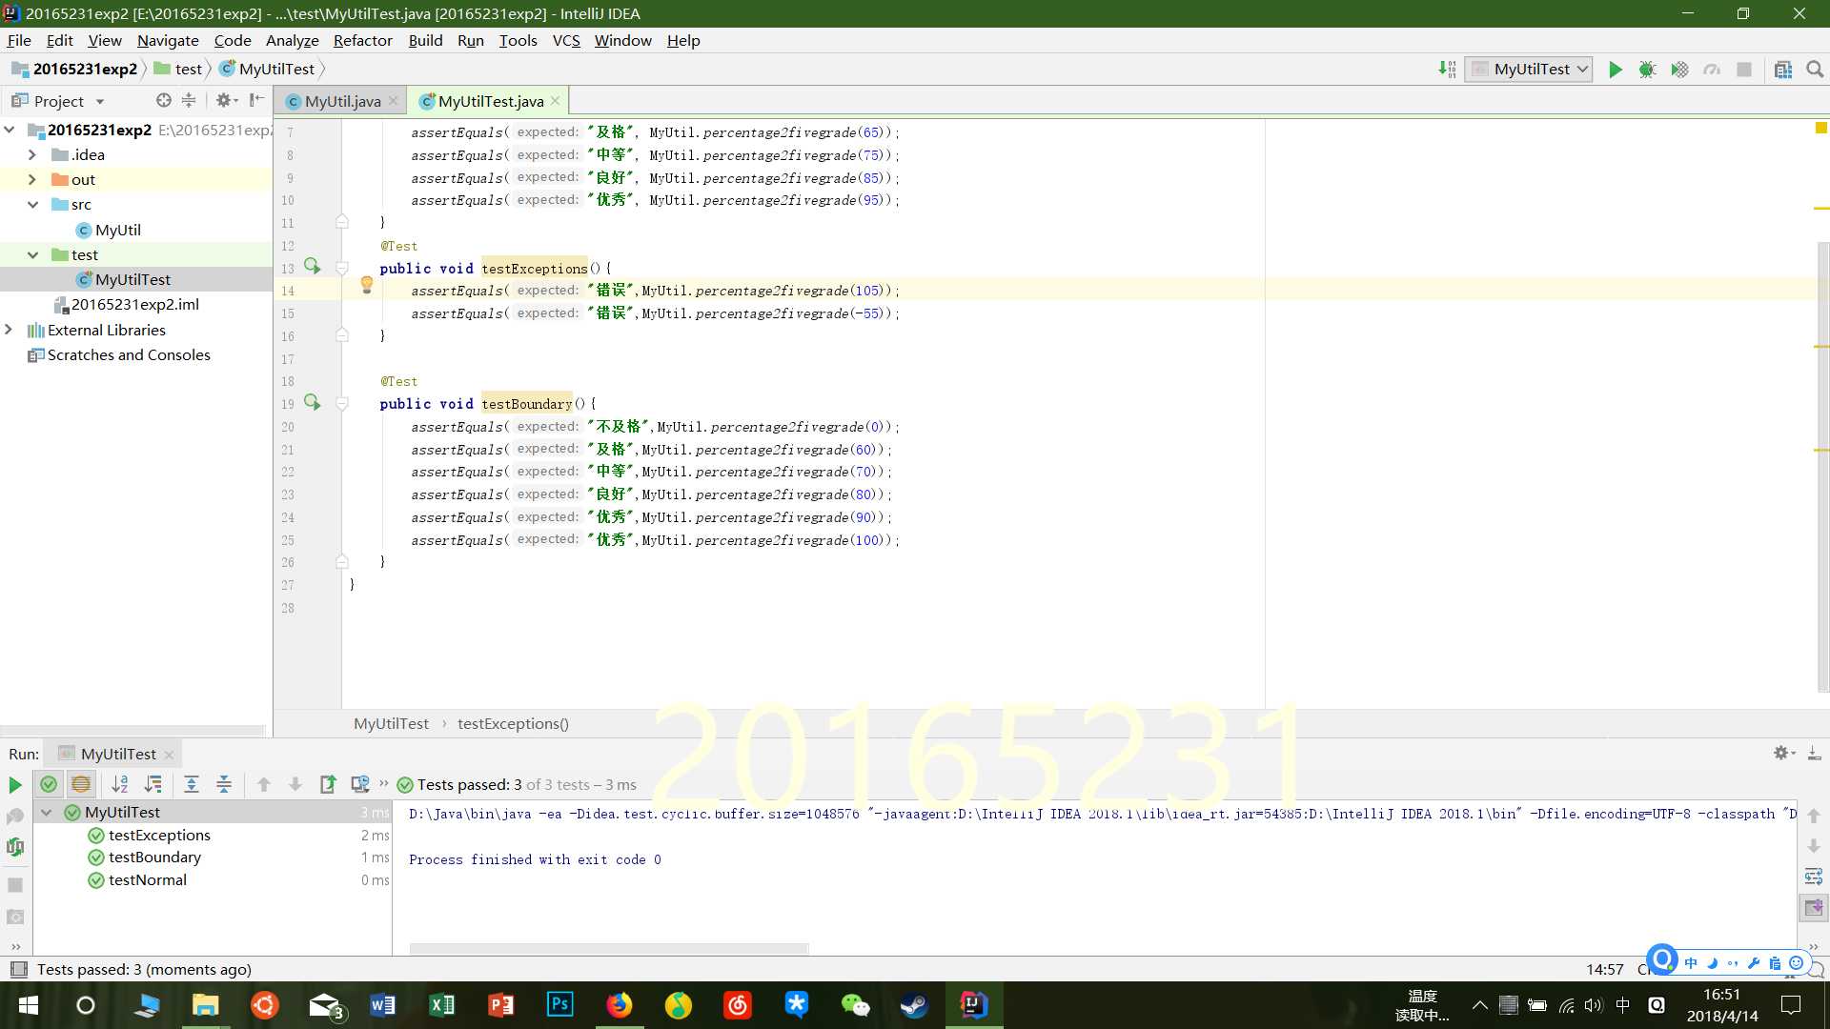Switch to MyUtil.java editor tab
1830x1029 pixels.
(341, 101)
